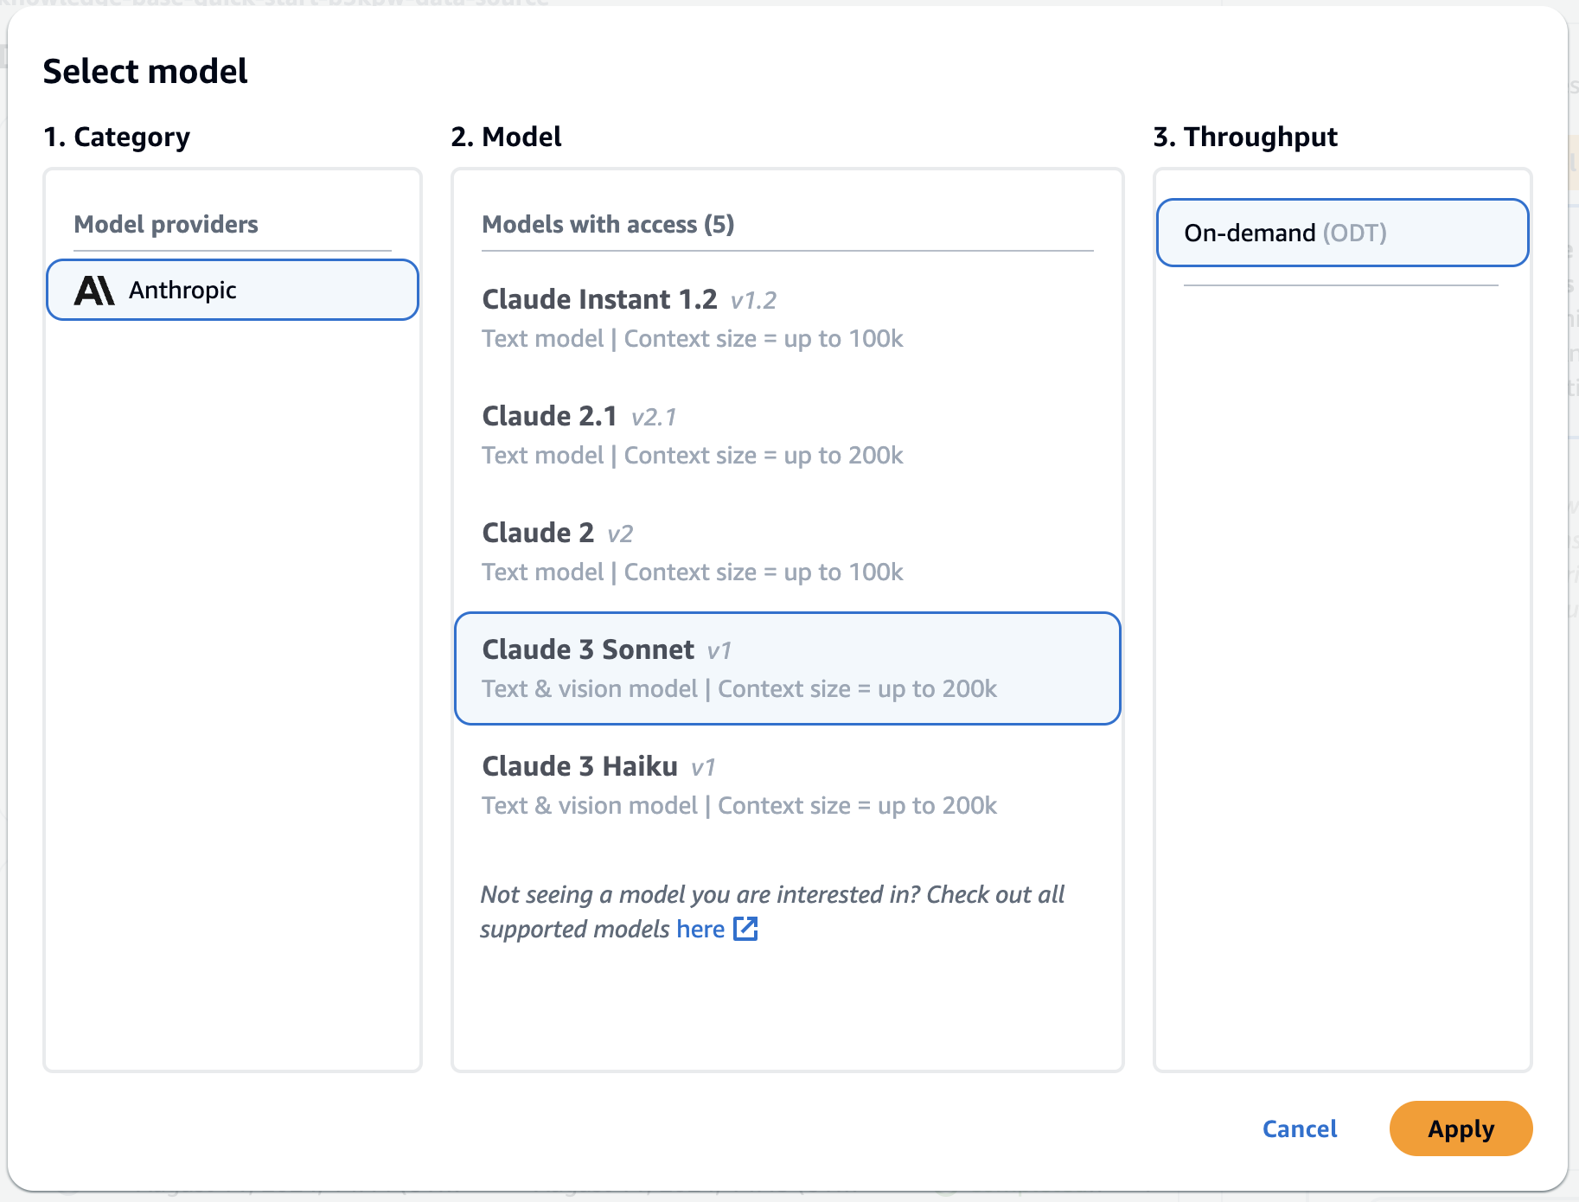Click the '2. Model' column heading
This screenshot has height=1202, width=1579.
coord(506,137)
